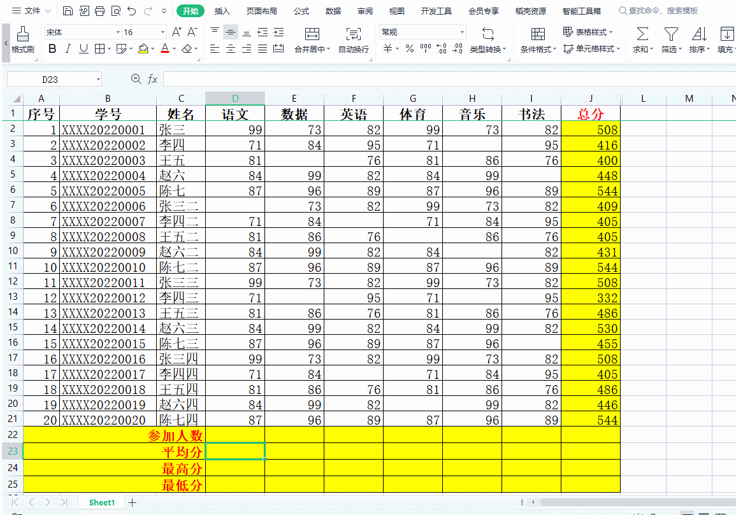Open the 智能工具箱 tab
The height and width of the screenshot is (515, 736).
click(x=582, y=11)
